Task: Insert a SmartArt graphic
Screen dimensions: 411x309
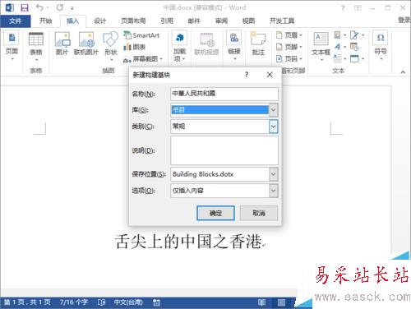Action: [x=141, y=35]
